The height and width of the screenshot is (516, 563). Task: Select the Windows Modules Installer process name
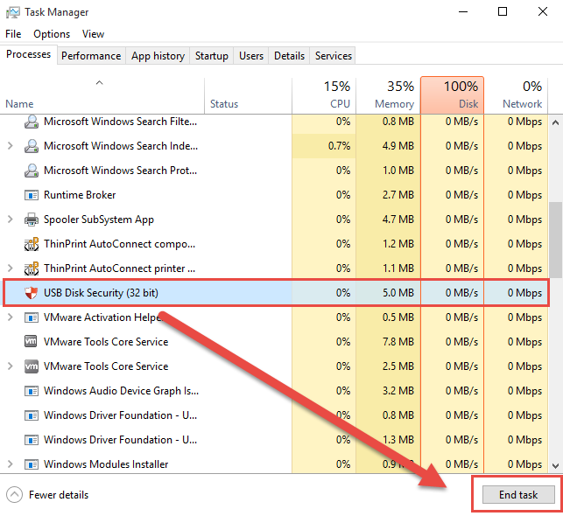(106, 464)
